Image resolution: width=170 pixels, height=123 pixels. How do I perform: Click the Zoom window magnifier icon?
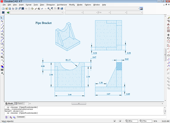click(49, 9)
